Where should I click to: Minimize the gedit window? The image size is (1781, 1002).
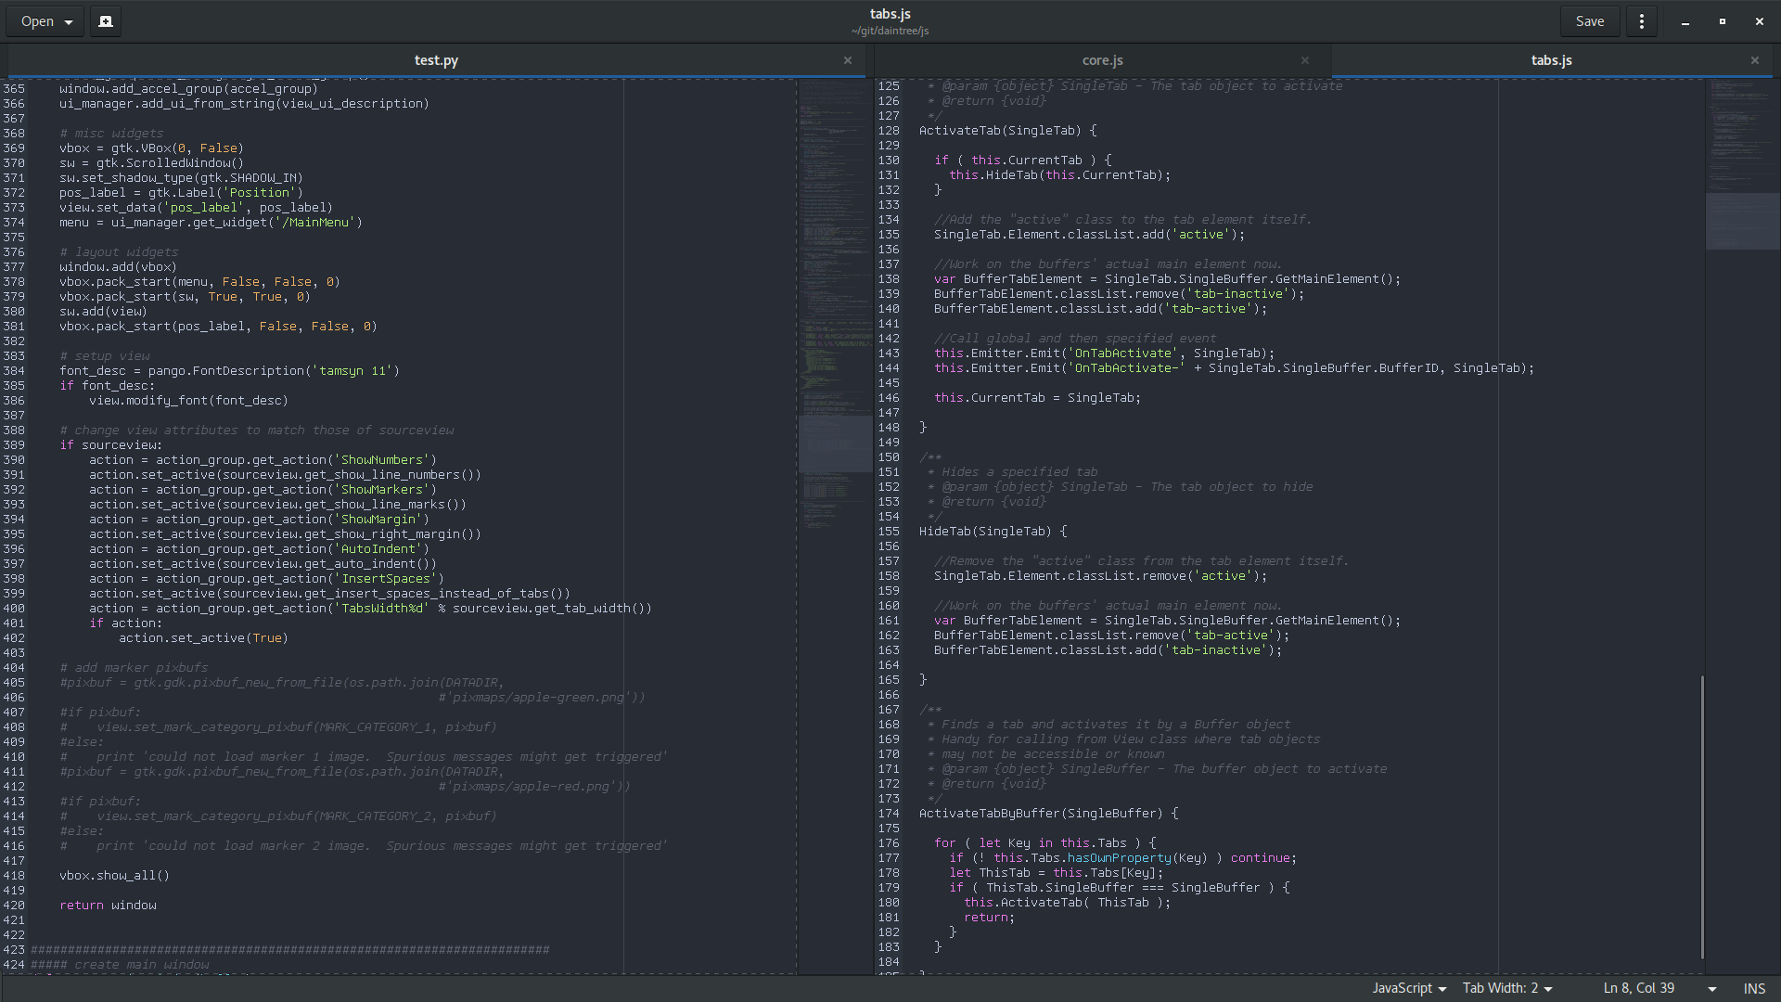[x=1685, y=21]
